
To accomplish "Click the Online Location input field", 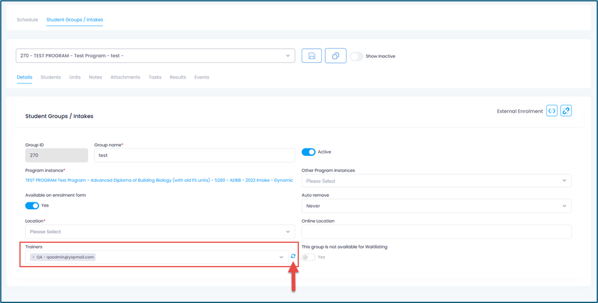I will coord(436,232).
